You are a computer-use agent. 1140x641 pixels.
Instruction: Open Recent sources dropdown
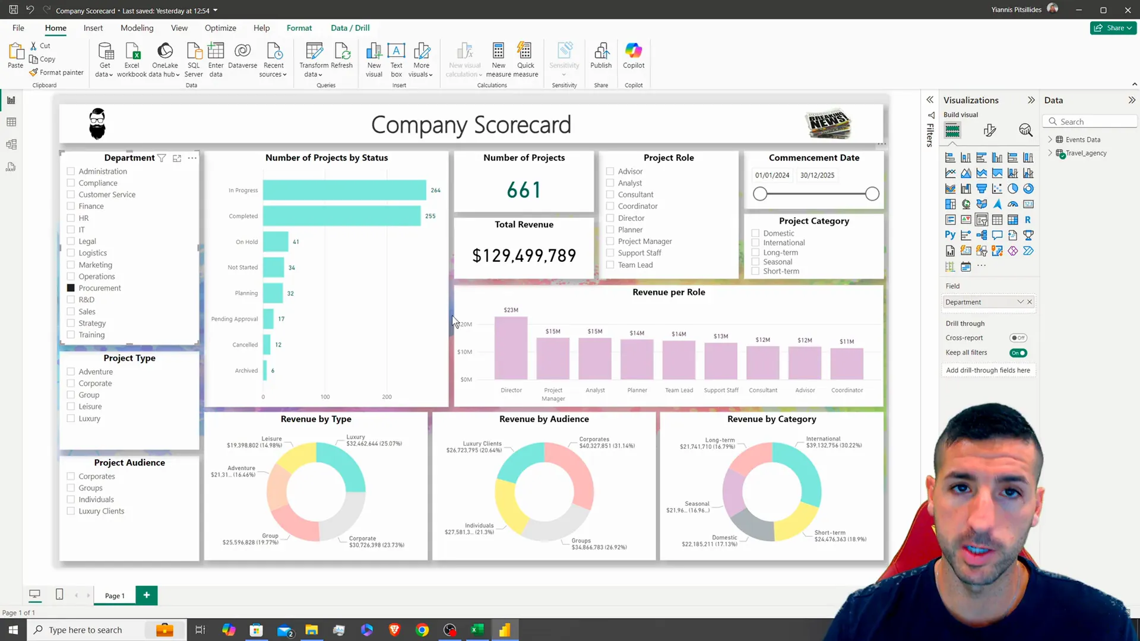point(273,60)
